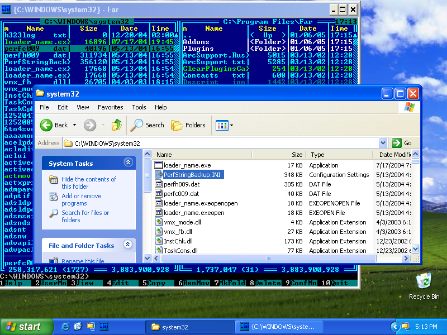Screen dimensions: 447x335
Task: Click the InstChk.dll file icon
Action: (x=159, y=241)
